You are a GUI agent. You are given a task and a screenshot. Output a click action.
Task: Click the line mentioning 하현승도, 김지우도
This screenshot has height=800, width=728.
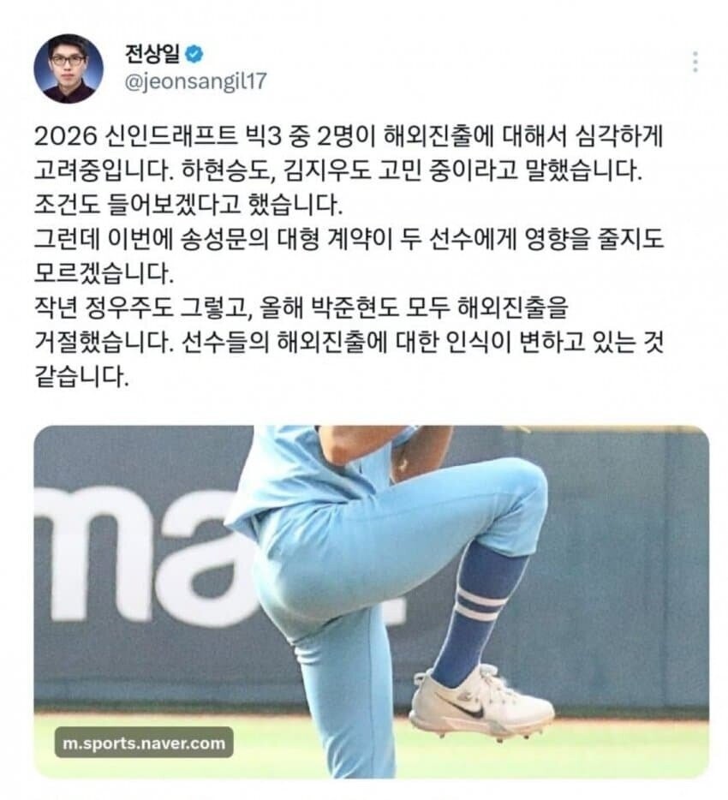point(337,171)
